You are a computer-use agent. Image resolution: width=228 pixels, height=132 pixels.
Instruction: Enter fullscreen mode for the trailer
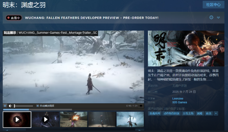click(x=141, y=106)
